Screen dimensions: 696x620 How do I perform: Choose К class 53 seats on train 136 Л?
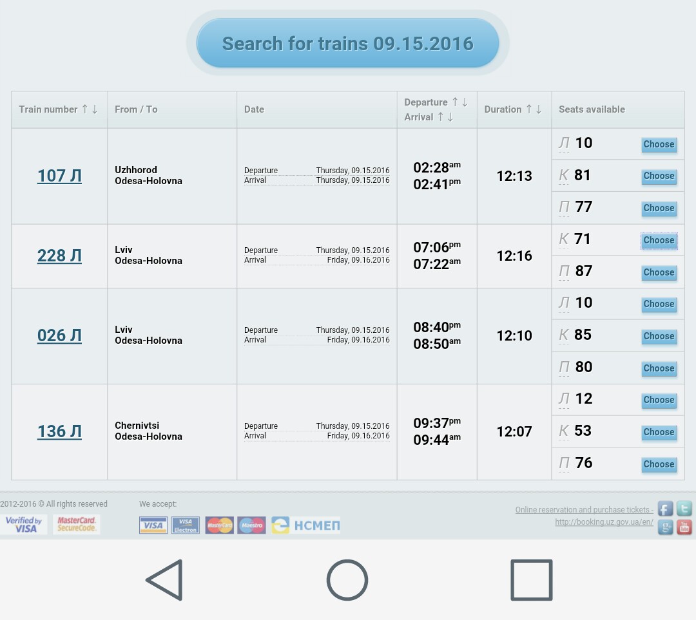coord(659,432)
